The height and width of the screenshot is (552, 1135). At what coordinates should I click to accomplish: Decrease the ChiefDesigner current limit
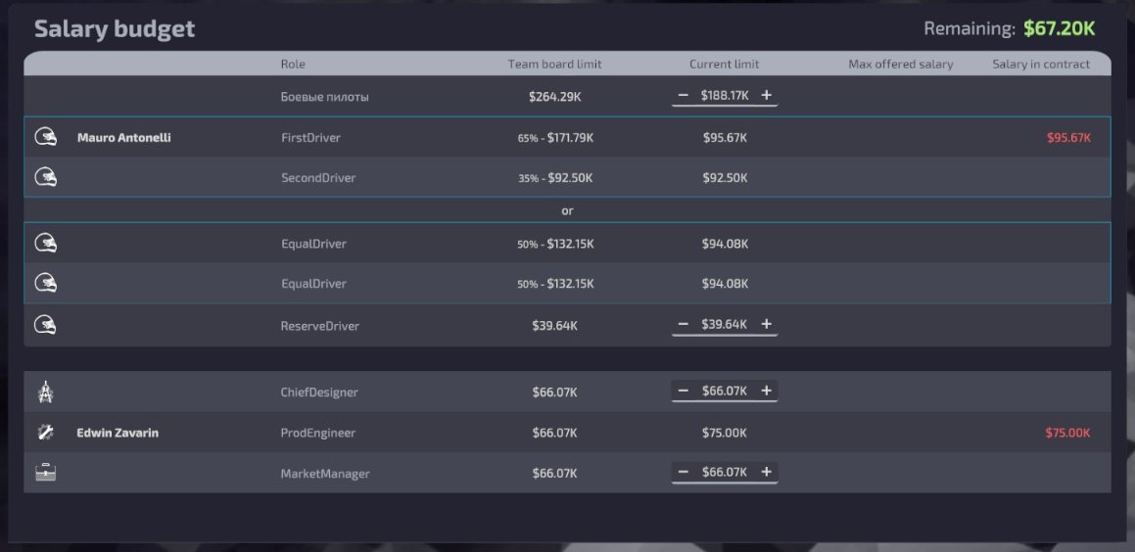point(683,391)
